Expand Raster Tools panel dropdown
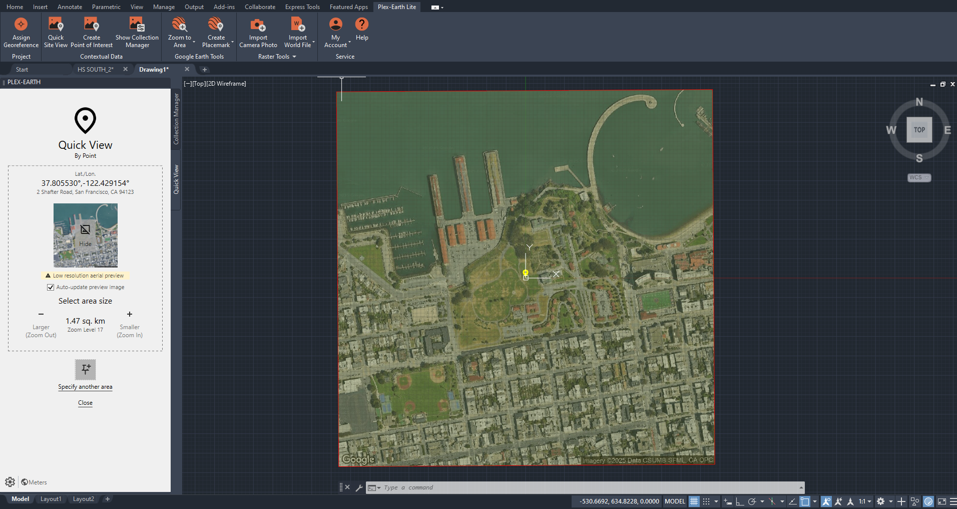This screenshot has height=509, width=957. click(x=294, y=57)
